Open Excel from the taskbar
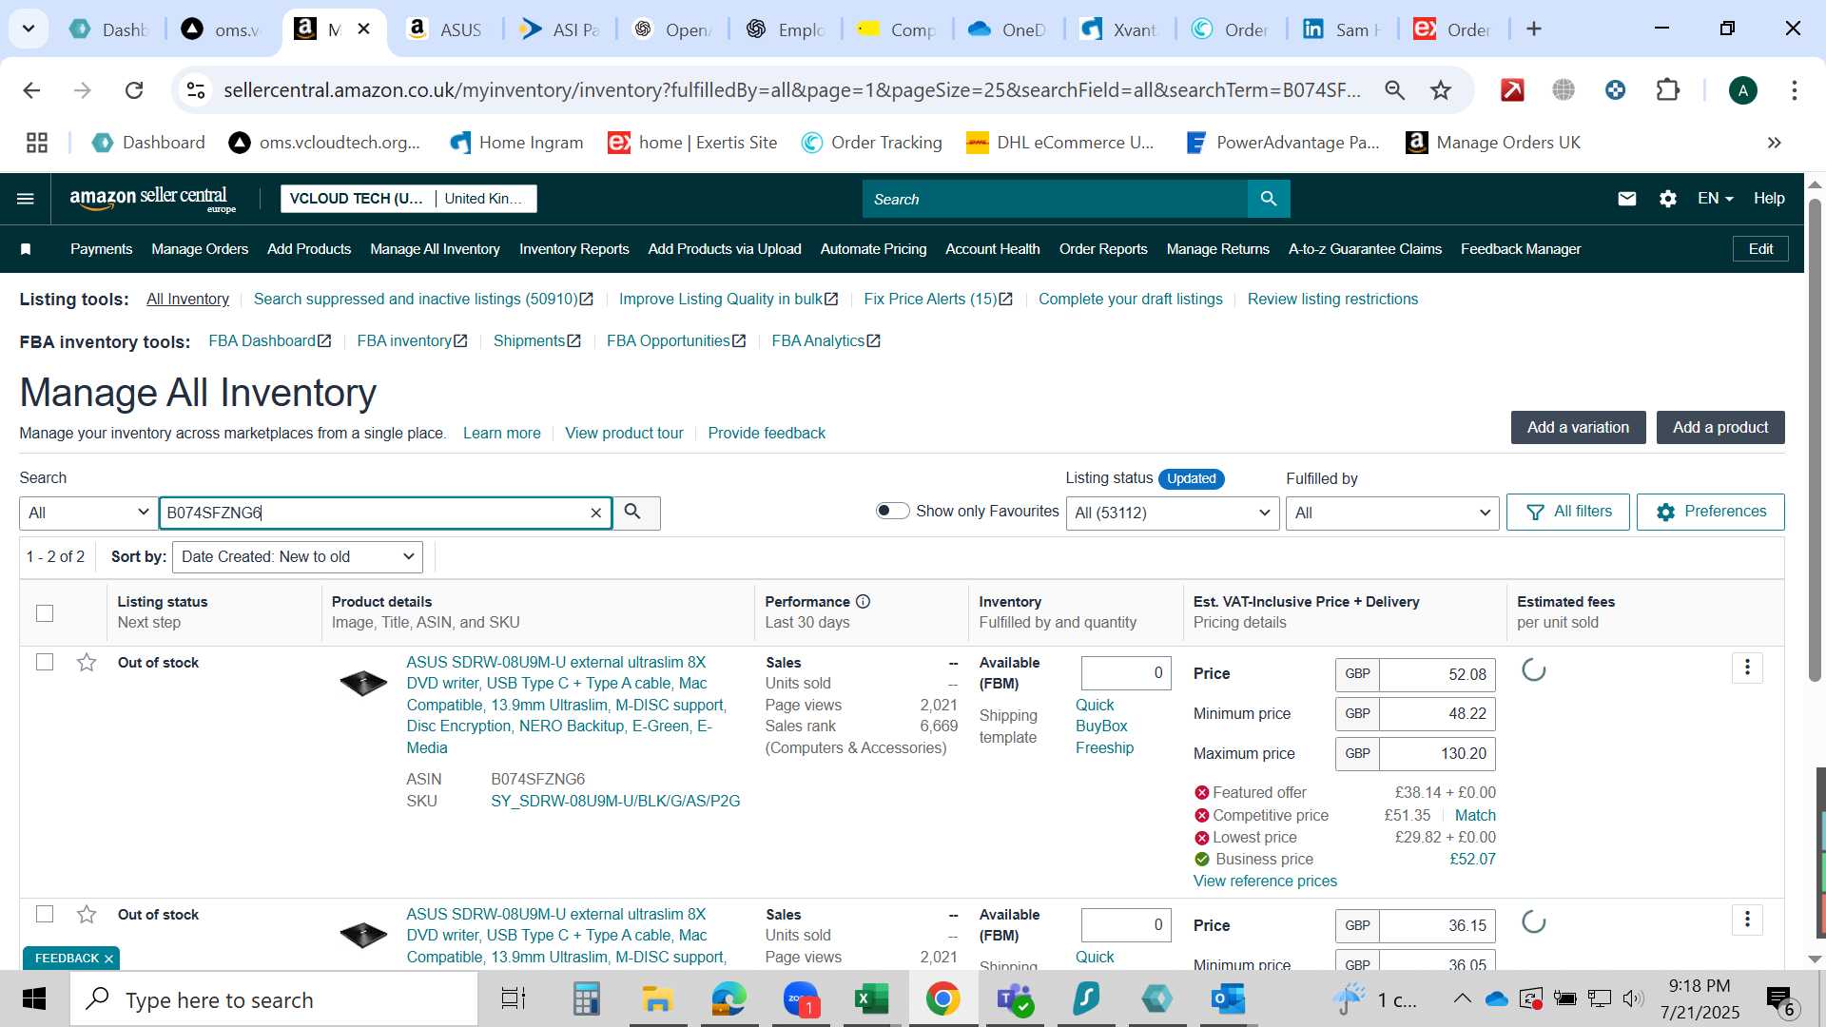 871,999
